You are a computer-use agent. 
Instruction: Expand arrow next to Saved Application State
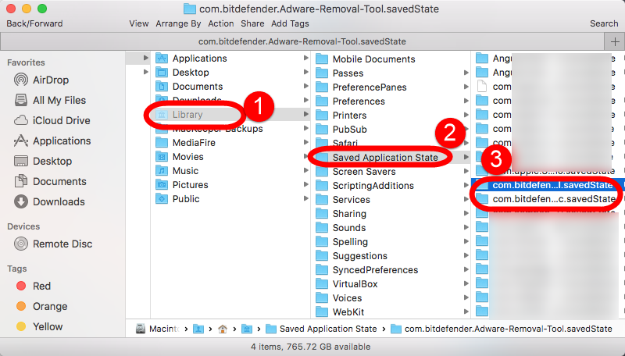point(466,157)
